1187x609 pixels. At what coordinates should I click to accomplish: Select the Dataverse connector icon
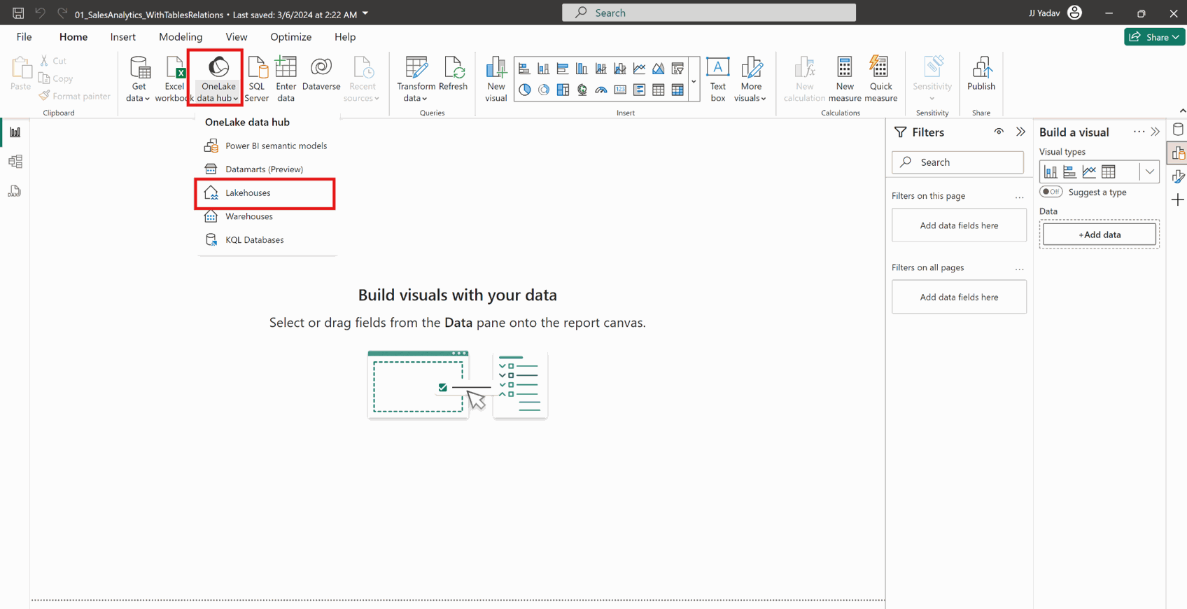point(321,74)
